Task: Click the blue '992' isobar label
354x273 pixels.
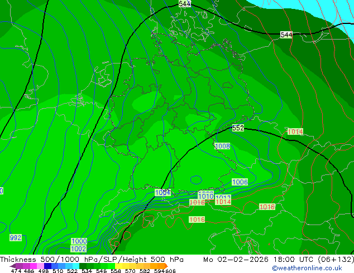Action: 16,237
